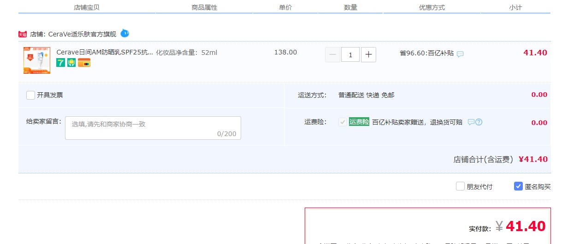Screen dimensions: 568x244
Task: Click the green shield guarantee icon
Action: [71, 63]
